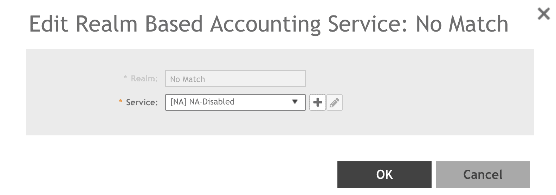Click the pencil icon to edit service

[335, 102]
